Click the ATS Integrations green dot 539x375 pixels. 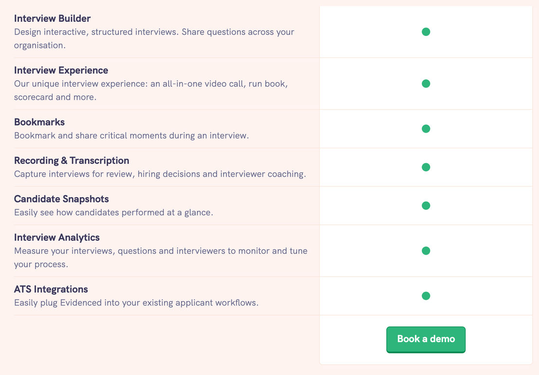[426, 296]
